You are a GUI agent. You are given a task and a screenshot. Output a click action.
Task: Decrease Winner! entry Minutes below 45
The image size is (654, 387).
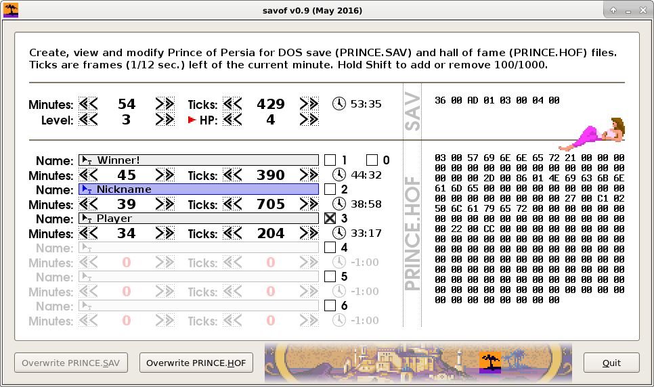point(88,175)
